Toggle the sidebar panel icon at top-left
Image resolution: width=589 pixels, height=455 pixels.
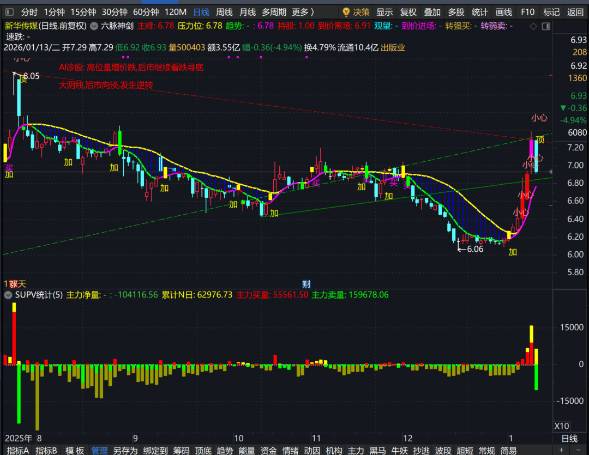(x=9, y=13)
